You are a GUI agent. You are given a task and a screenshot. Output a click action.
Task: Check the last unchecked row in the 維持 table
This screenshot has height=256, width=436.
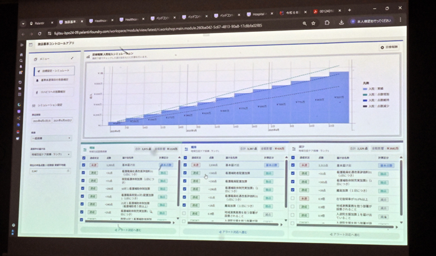[x=184, y=212]
